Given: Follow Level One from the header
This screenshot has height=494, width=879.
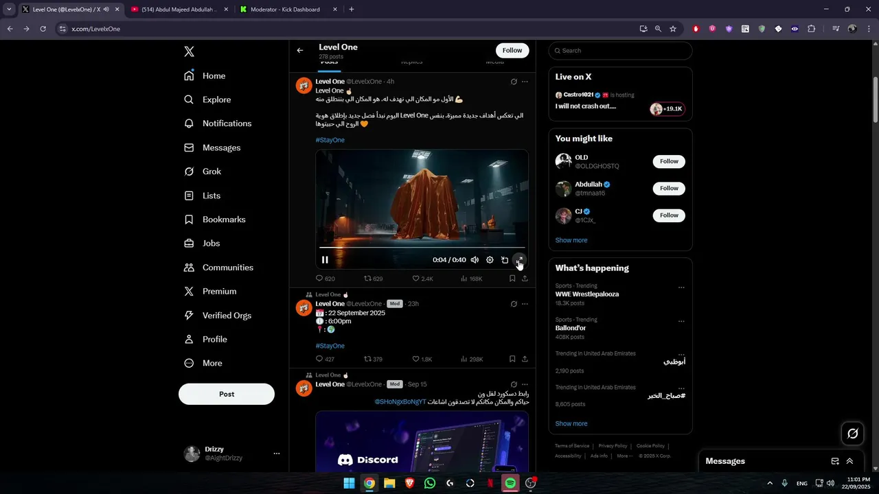Looking at the screenshot, I should tap(512, 50).
